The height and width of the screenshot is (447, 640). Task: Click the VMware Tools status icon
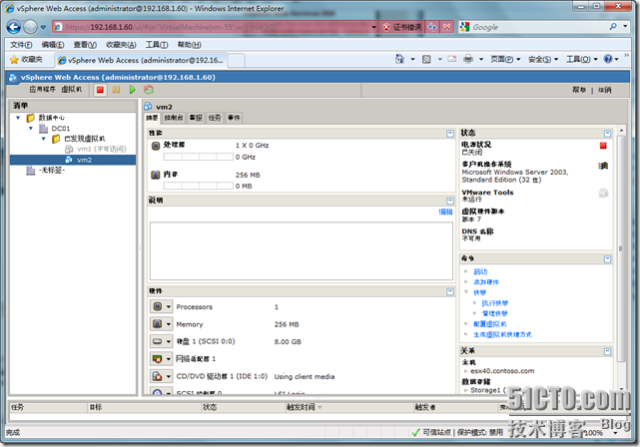(603, 194)
